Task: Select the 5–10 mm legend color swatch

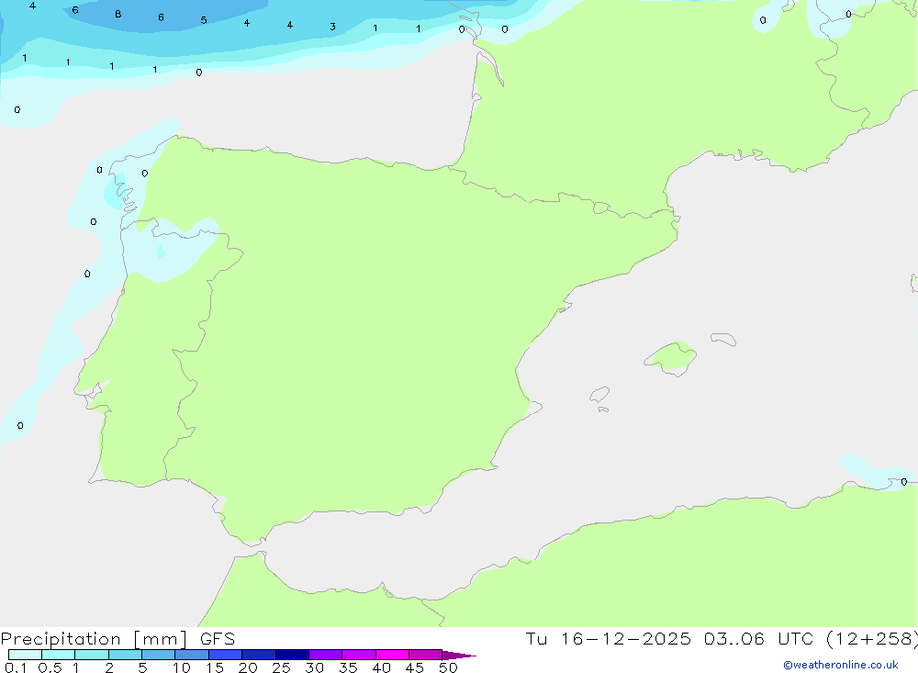Action: [159, 655]
